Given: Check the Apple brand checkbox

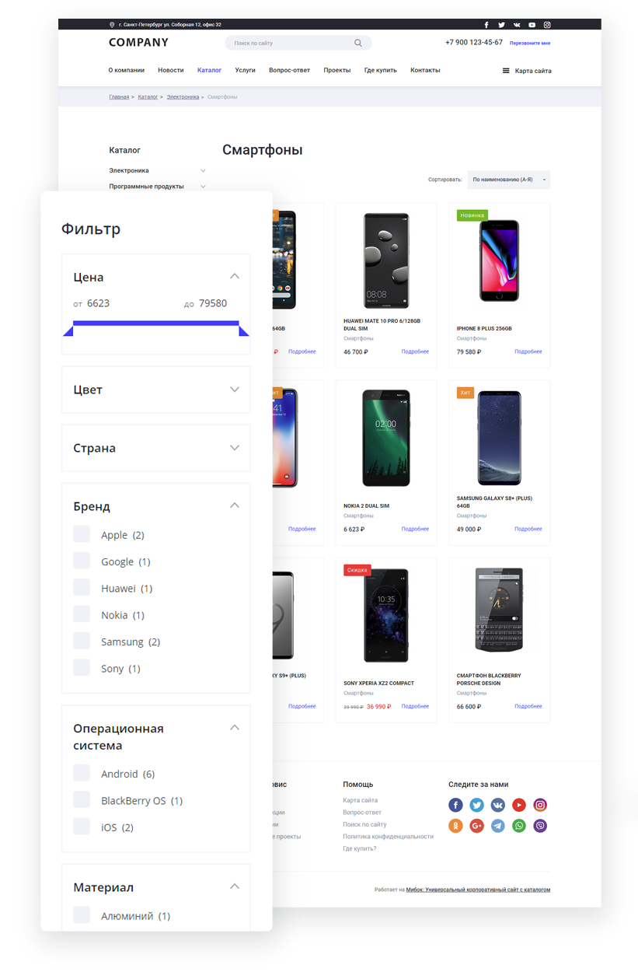Looking at the screenshot, I should [x=82, y=534].
